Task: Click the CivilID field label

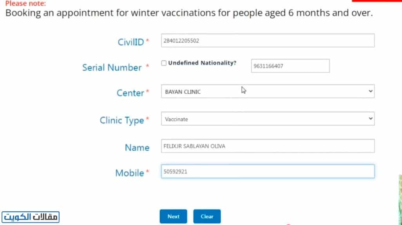Action: point(131,42)
